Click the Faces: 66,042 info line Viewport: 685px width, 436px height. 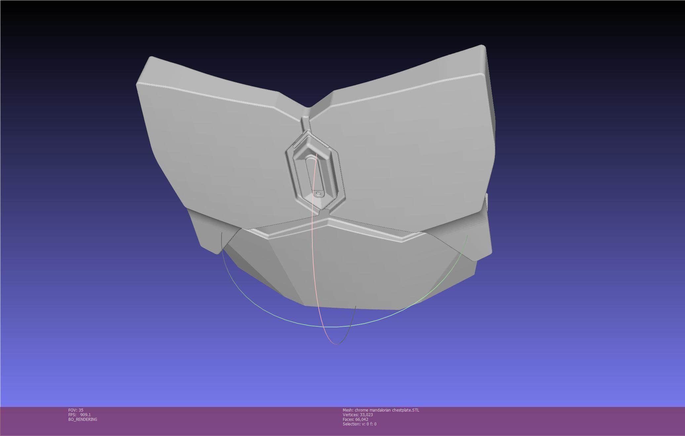point(355,419)
